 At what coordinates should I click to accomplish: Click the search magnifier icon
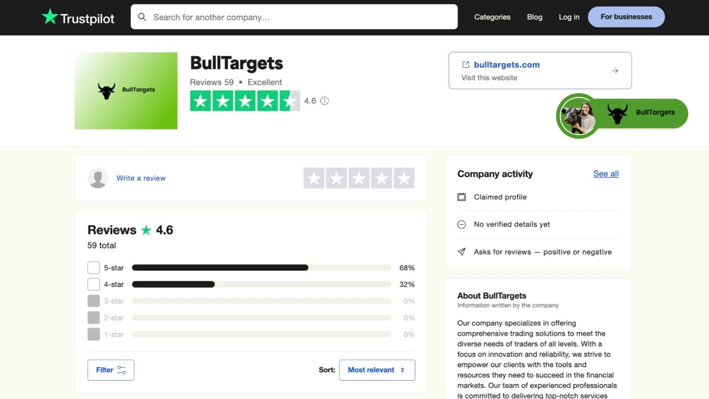[x=142, y=17]
